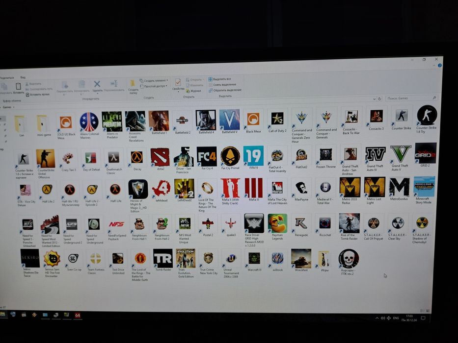458x343 pixels.
Task: Click the Корсары skull icon
Action: [x=349, y=258]
